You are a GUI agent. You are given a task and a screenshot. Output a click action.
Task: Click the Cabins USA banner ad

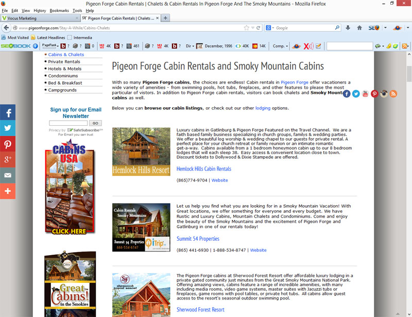[70, 187]
